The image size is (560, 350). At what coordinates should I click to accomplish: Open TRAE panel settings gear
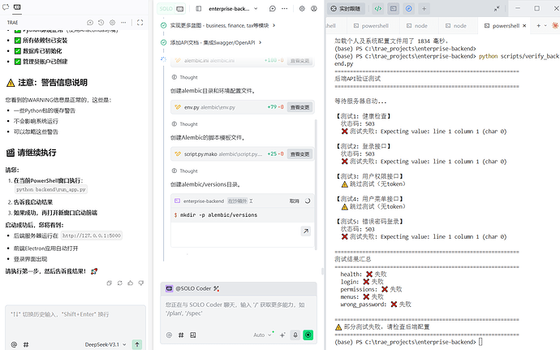113,23
